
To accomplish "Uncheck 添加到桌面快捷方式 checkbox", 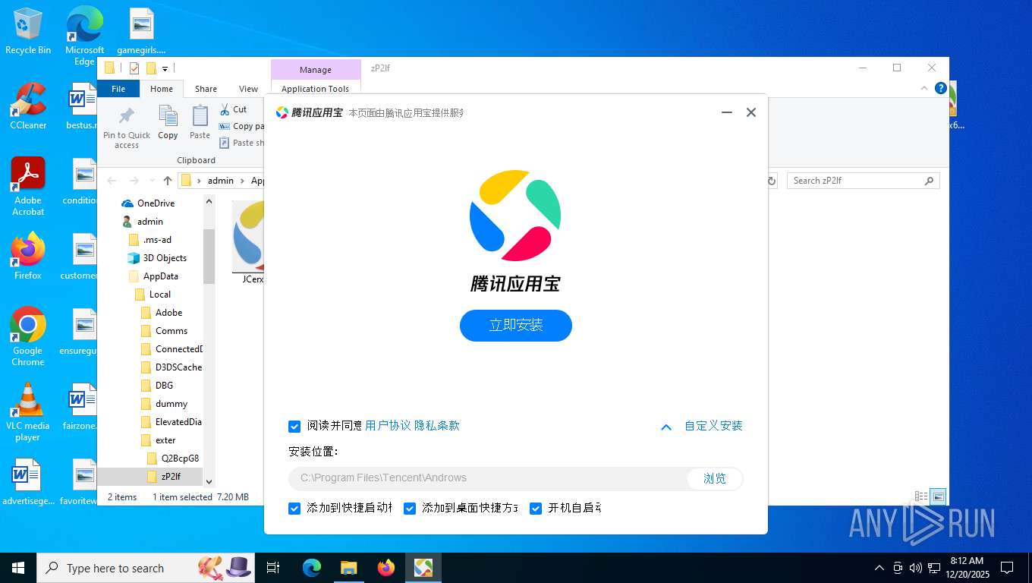I will [410, 509].
